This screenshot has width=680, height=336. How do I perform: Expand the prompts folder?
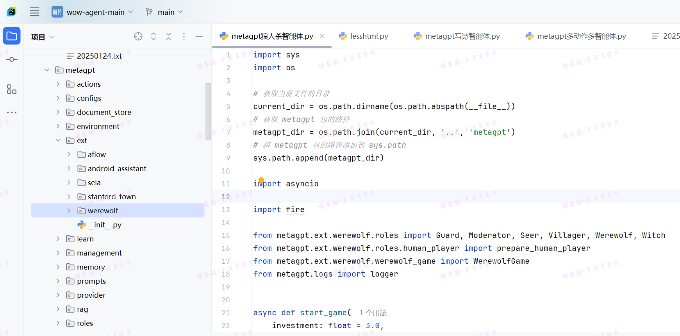58,281
